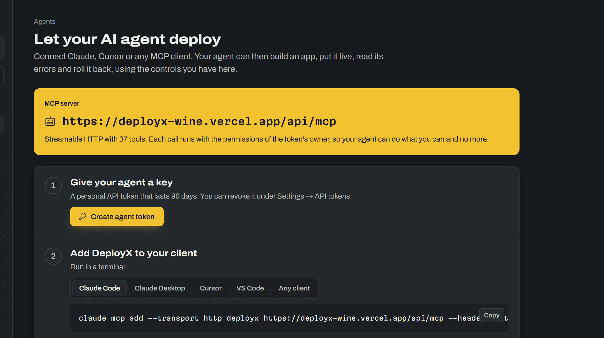Select the Claude Code tab
The image size is (604, 338).
pos(100,288)
